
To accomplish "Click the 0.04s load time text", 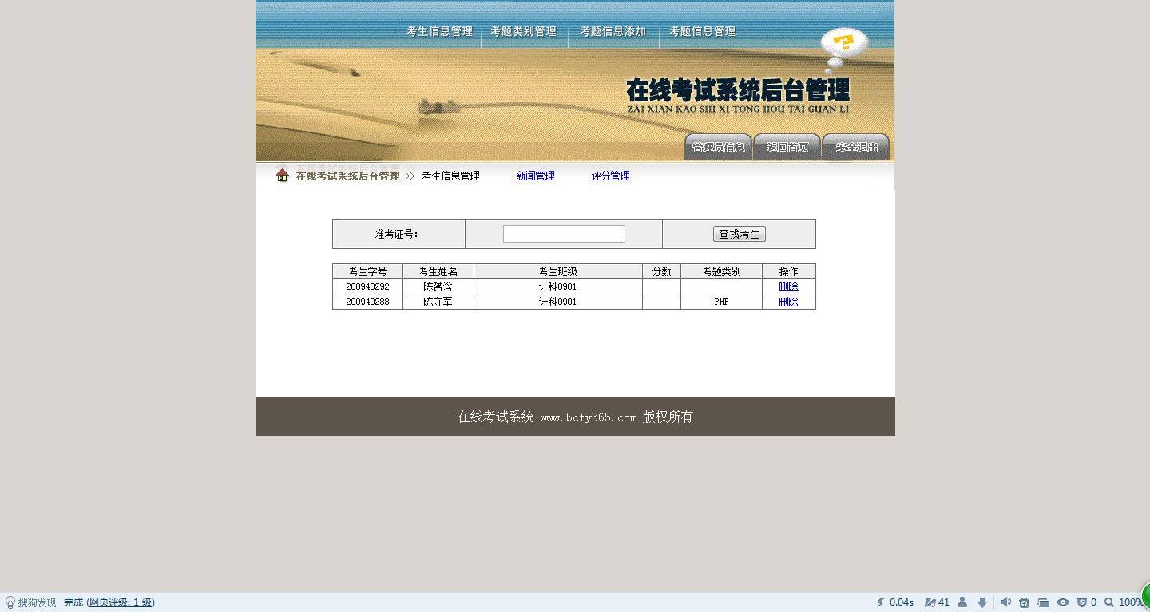I will 902,602.
